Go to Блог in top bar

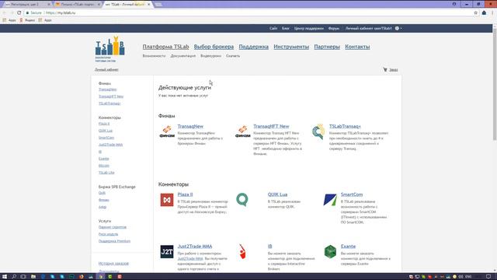286,28
